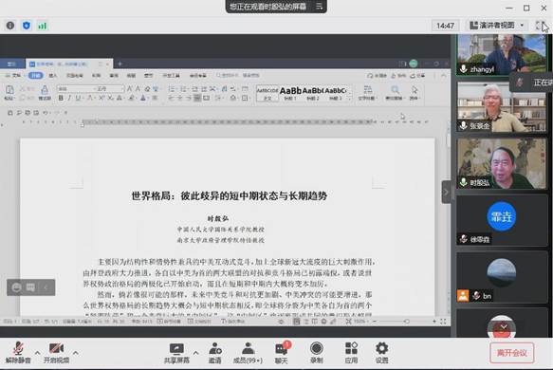Open the 演讲者视图 view layout dropdown
Viewport: 553px width, 370px height.
point(497,26)
